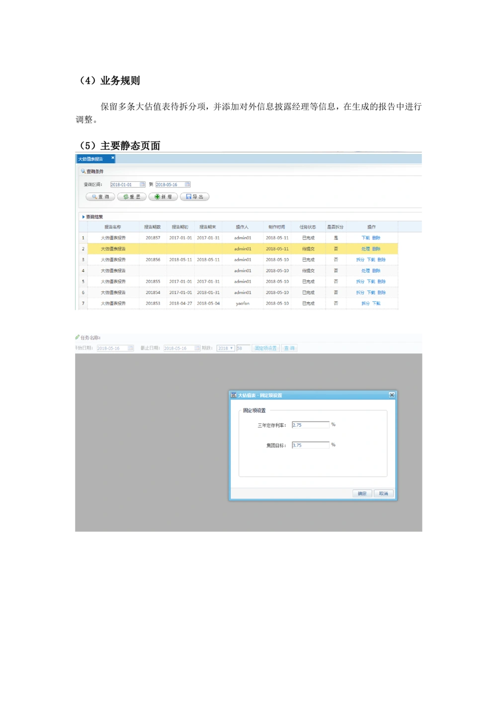Click the 查询 search button with magnifier
Image resolution: width=497 pixels, height=703 pixels.
[x=100, y=197]
